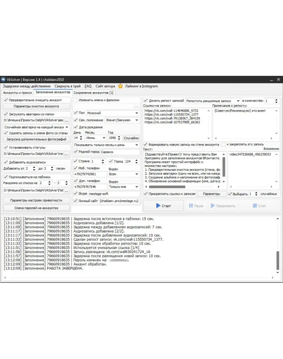Viewport: 283px width, 359px height.
Task: Toggle Делать репост записей checkbox
Action: pos(146,101)
